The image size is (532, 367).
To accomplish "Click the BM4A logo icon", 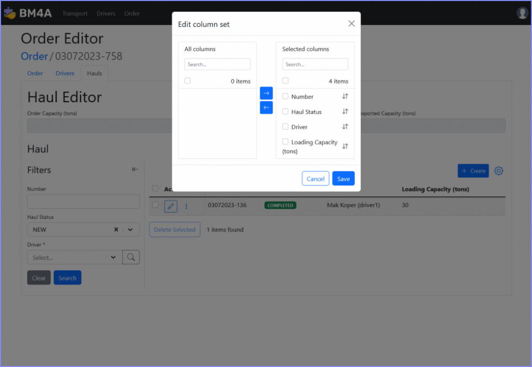I will point(10,13).
